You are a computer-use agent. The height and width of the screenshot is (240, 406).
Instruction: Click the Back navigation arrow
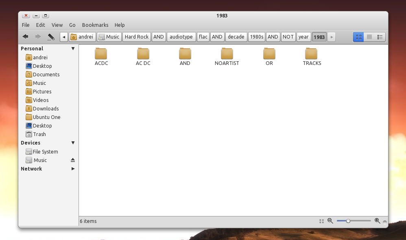pyautogui.click(x=25, y=37)
